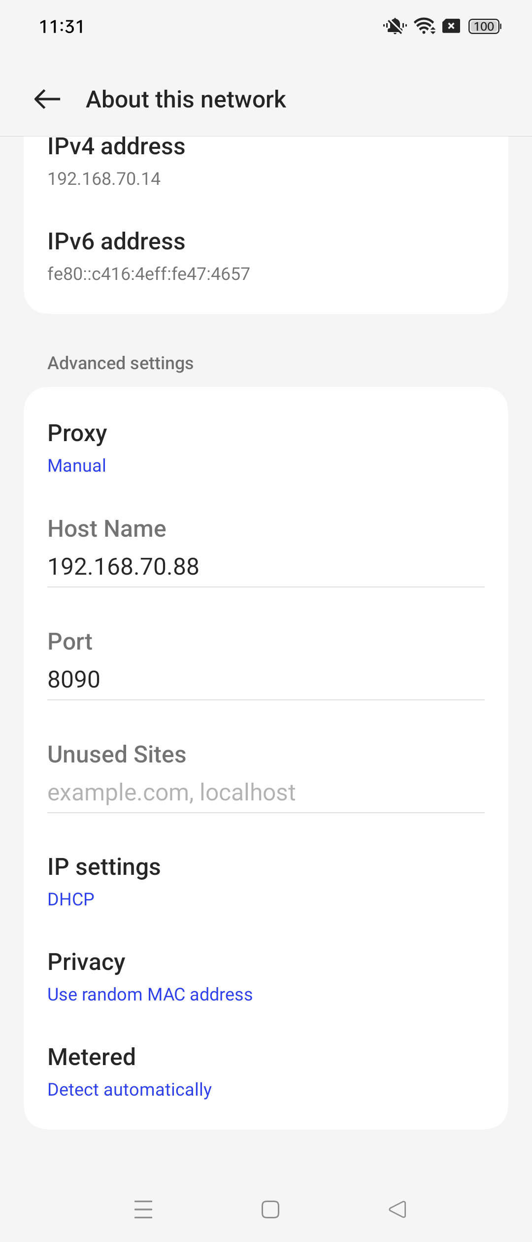Tap the SIM card error icon
The height and width of the screenshot is (1242, 532).
coord(451,26)
